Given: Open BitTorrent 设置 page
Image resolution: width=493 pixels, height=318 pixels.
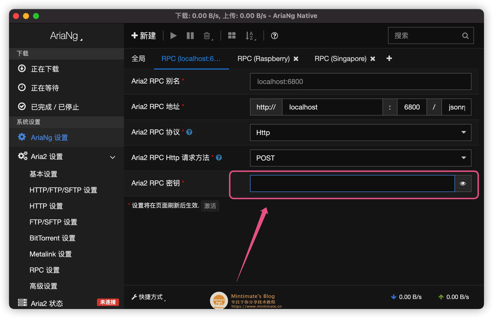Looking at the screenshot, I should pos(52,238).
